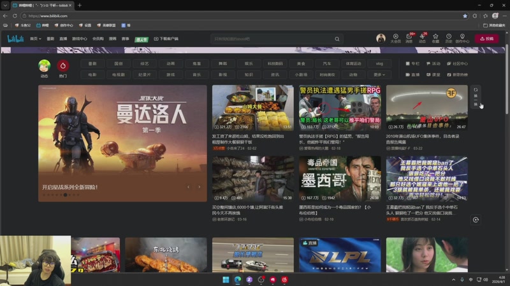Screen dimensions: 510x286
Task: Open the 创作中心 bookmark in bookmarks bar
Action: [64, 25]
